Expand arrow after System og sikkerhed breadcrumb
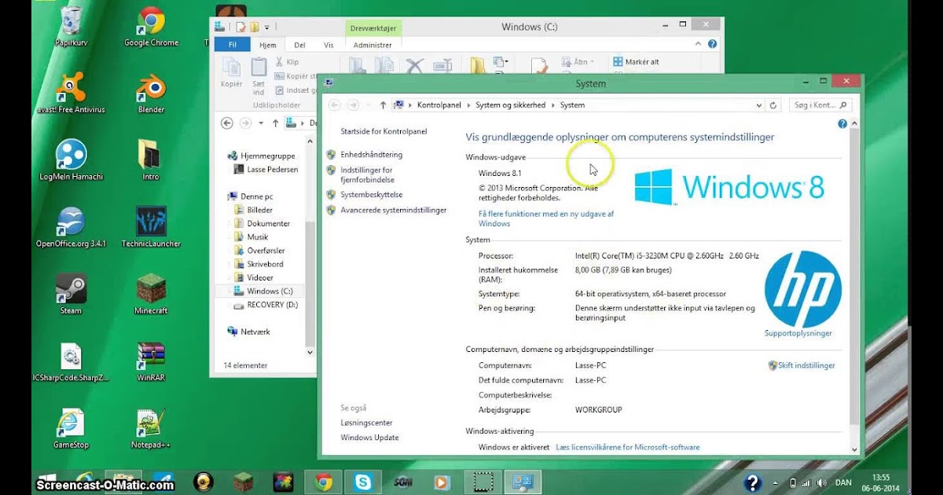943x495 pixels. coord(553,105)
